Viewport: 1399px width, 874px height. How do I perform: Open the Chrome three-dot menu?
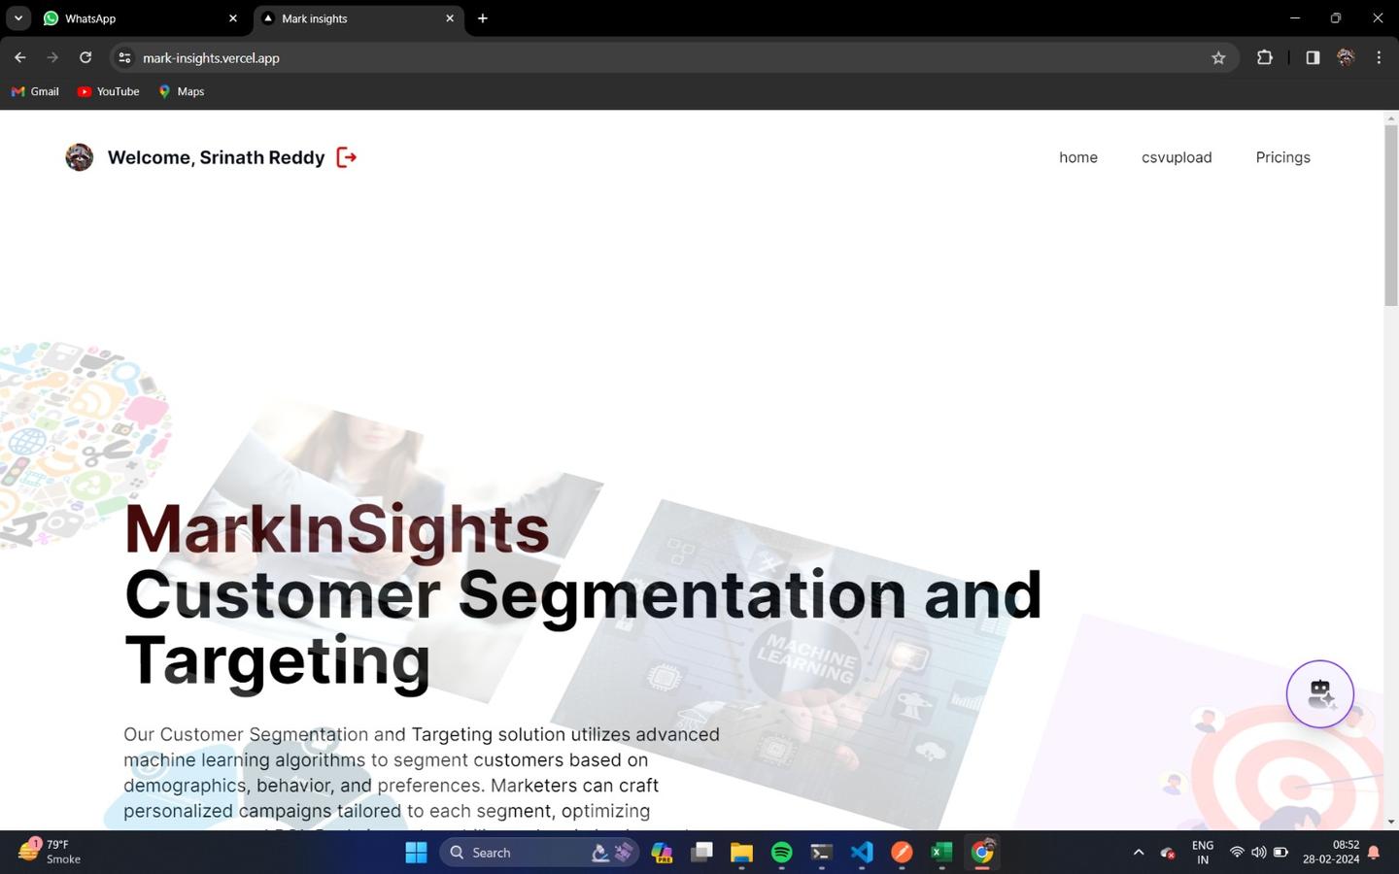click(x=1379, y=57)
